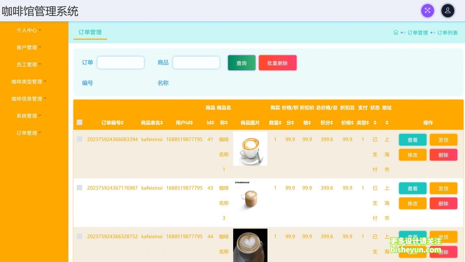Sort by 价格/积分 column arrows

tap(293, 123)
